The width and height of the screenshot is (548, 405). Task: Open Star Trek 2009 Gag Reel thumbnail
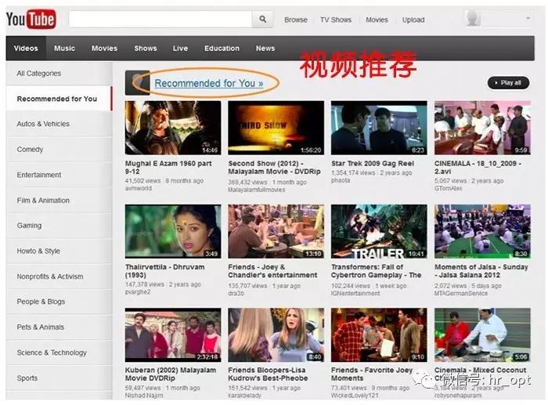[379, 128]
